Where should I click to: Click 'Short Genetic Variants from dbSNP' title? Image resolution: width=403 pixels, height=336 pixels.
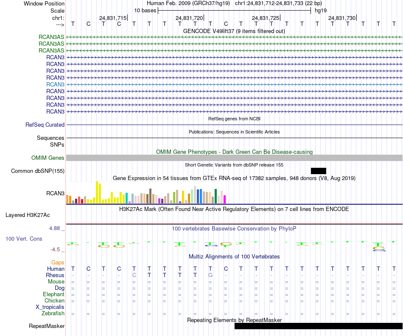coord(234,165)
